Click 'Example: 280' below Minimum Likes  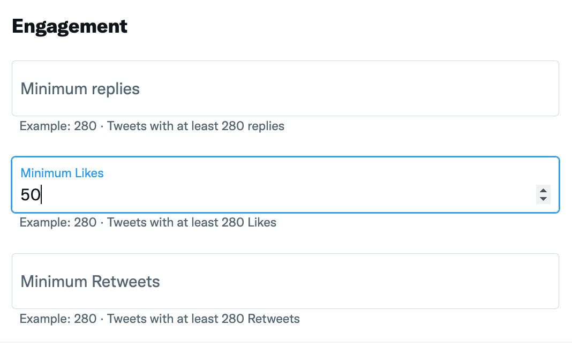(58, 222)
